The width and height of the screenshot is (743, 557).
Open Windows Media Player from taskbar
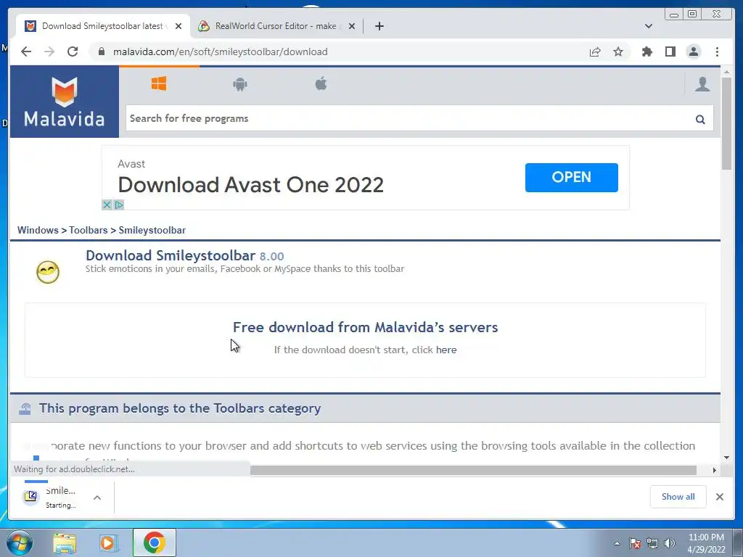point(108,542)
